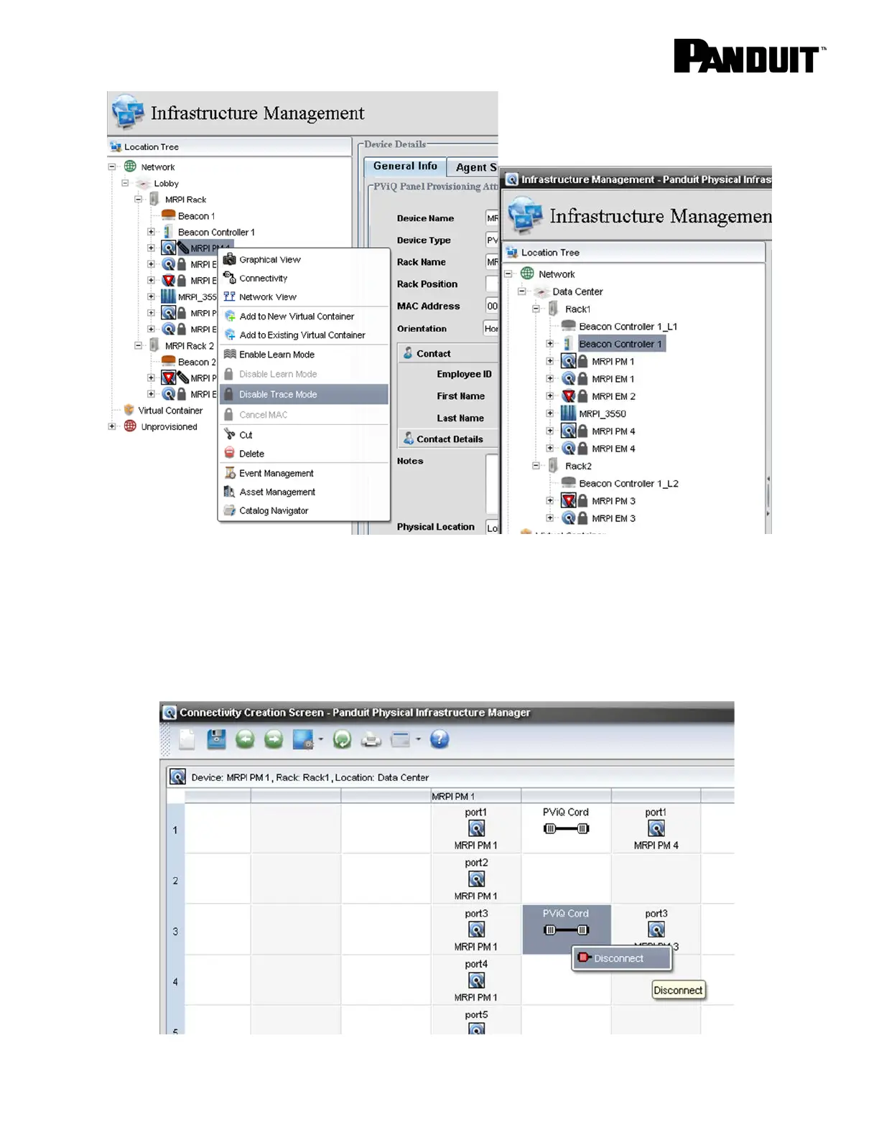Choose Delete from the context menu

pos(251,453)
